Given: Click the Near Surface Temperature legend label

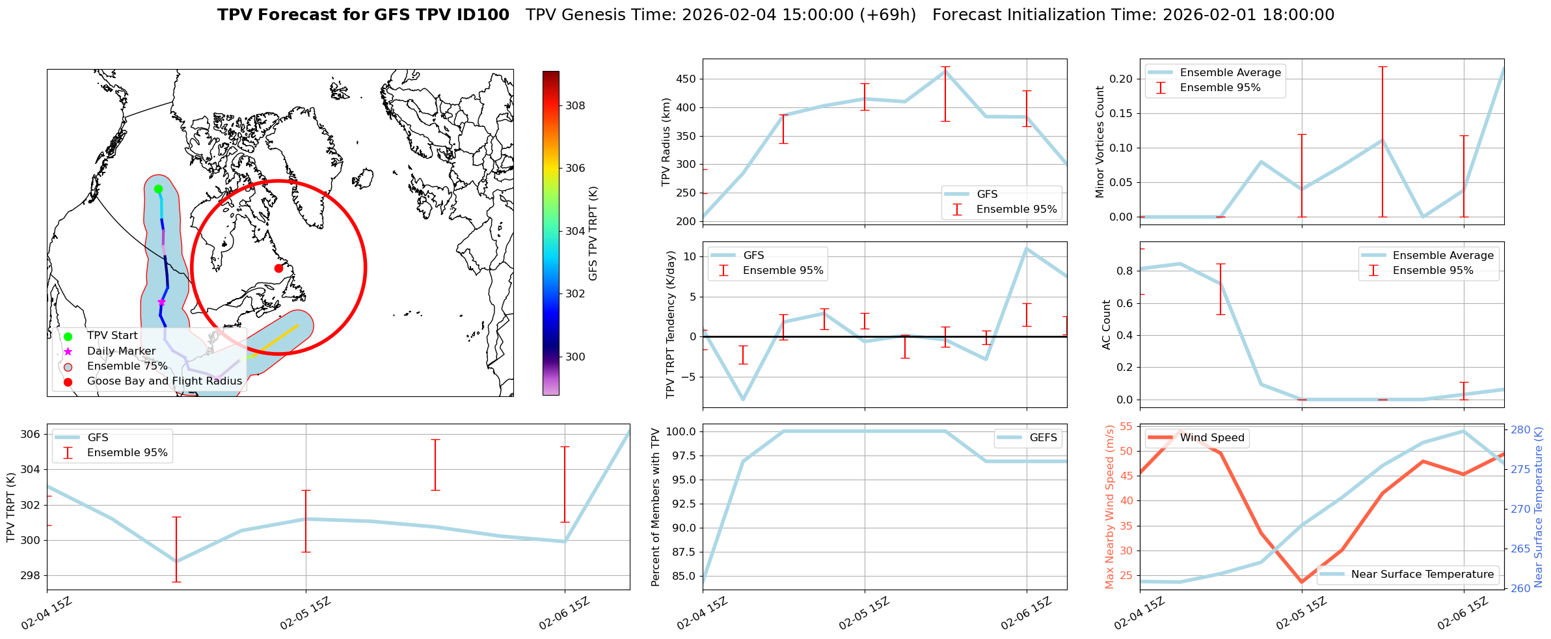Looking at the screenshot, I should click(x=1422, y=575).
